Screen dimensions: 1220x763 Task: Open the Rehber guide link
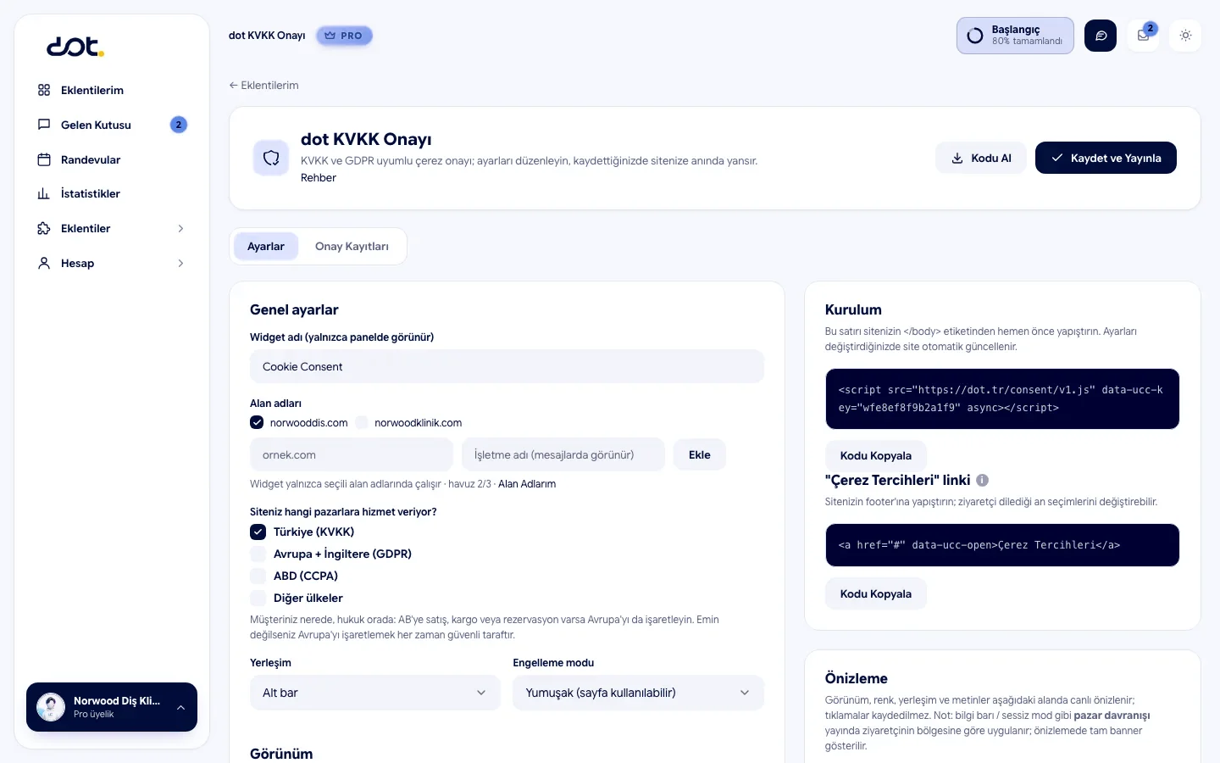(319, 177)
